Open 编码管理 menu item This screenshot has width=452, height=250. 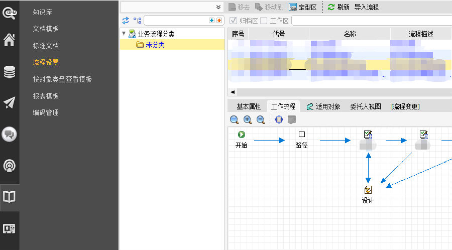point(46,112)
